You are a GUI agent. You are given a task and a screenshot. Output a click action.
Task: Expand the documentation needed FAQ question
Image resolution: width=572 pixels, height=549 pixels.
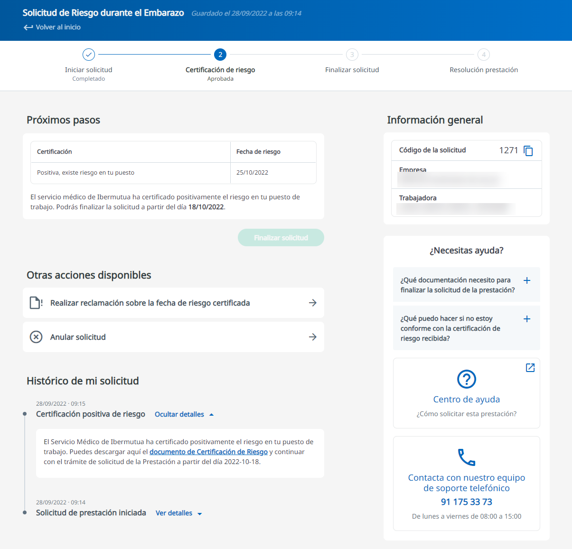point(526,280)
